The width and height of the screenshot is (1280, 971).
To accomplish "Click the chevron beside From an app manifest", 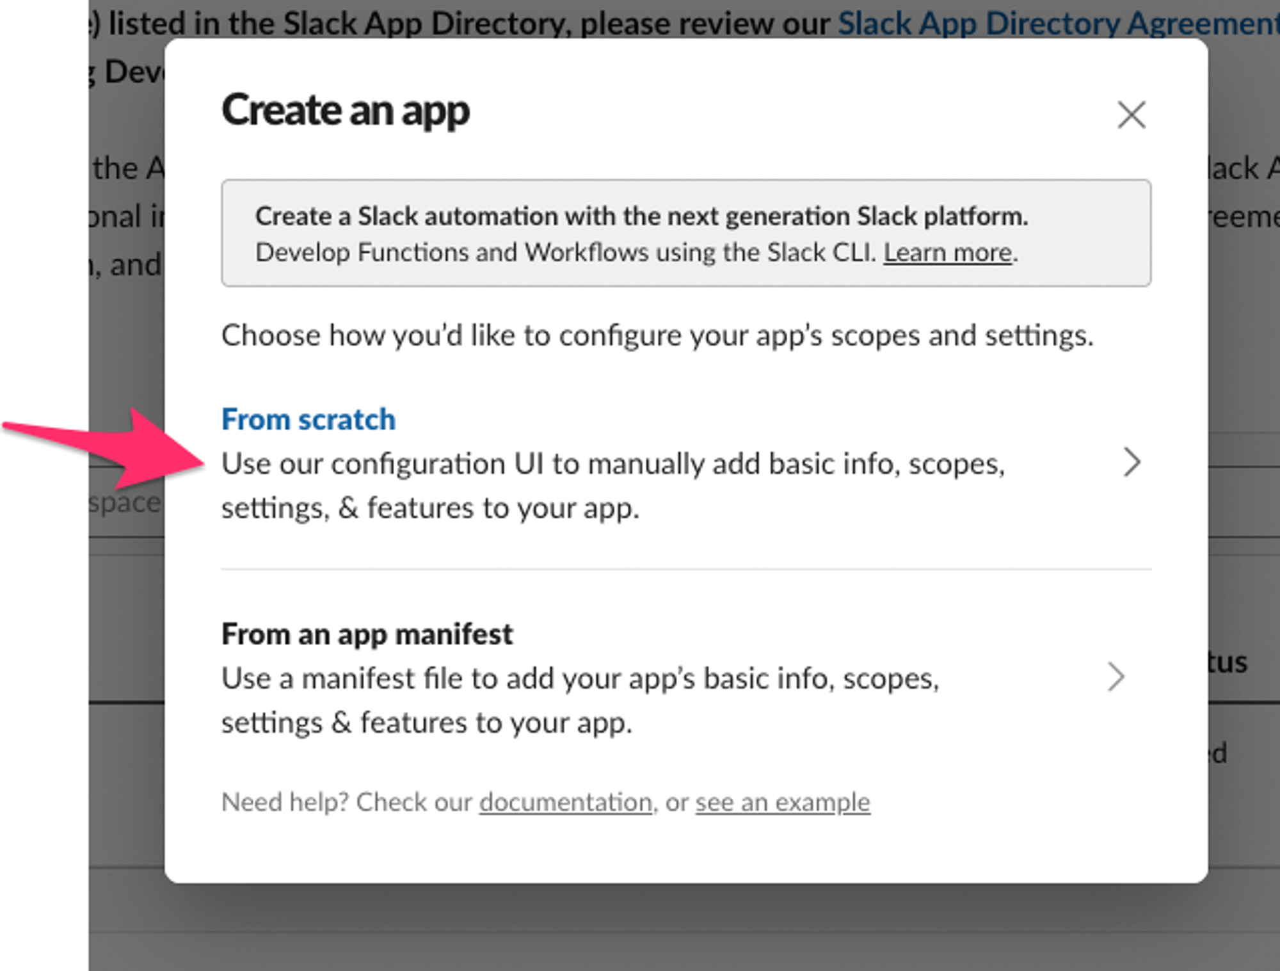I will [1116, 677].
